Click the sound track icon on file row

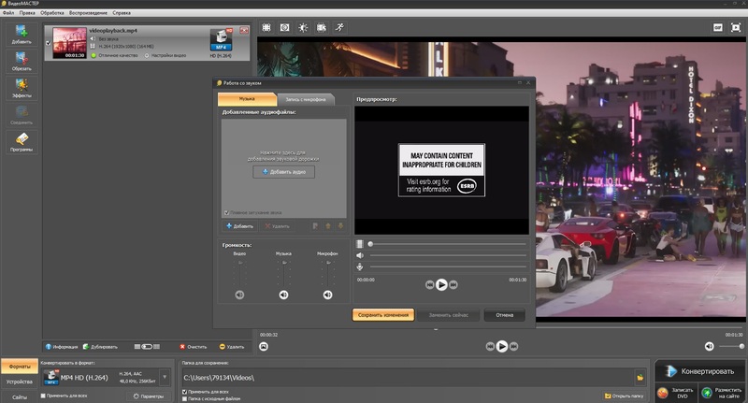point(93,38)
